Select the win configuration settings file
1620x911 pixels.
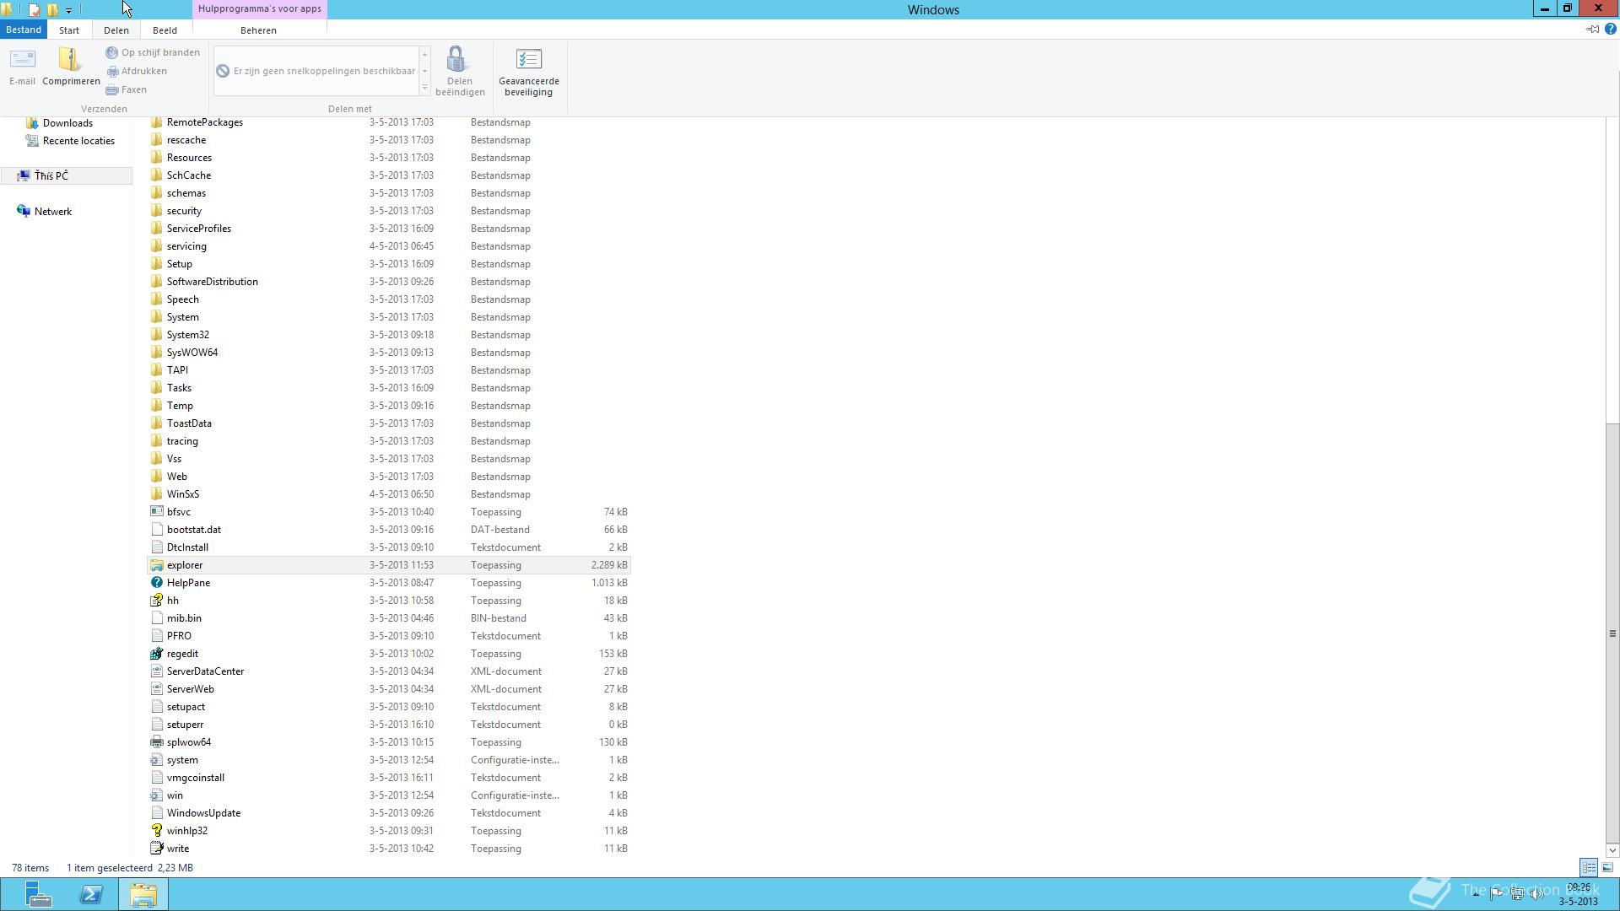389,795
